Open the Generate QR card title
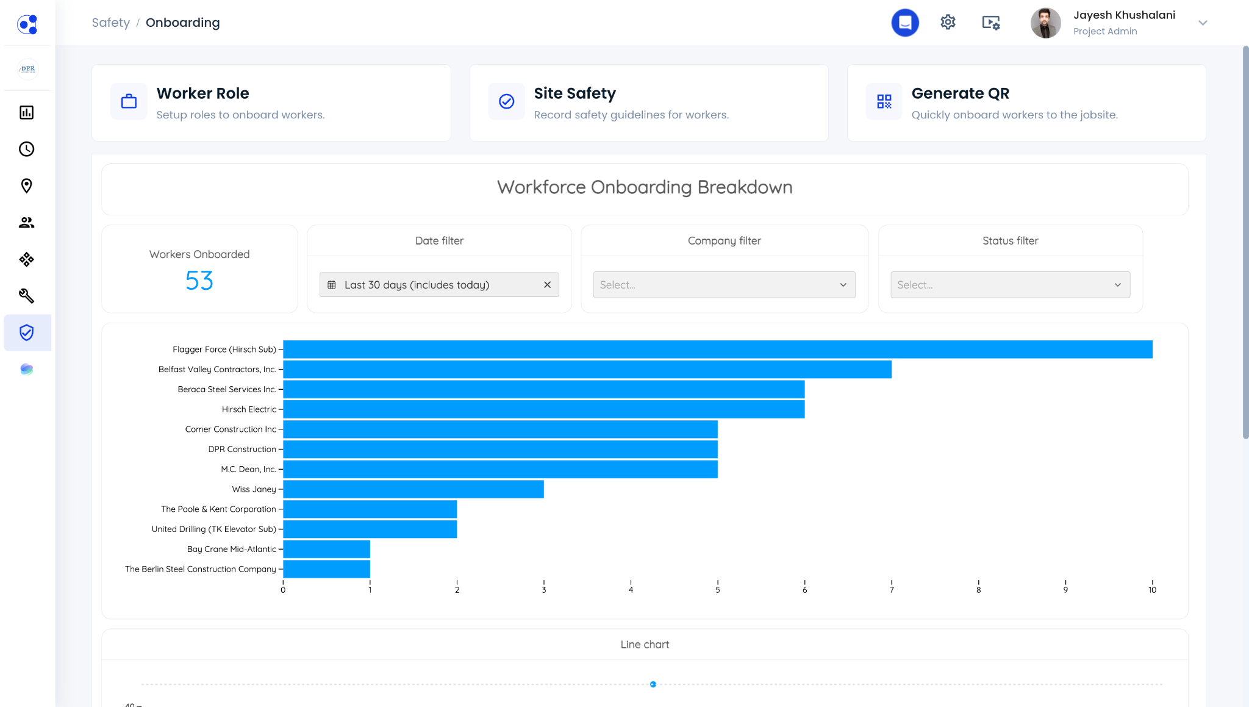 pyautogui.click(x=961, y=93)
